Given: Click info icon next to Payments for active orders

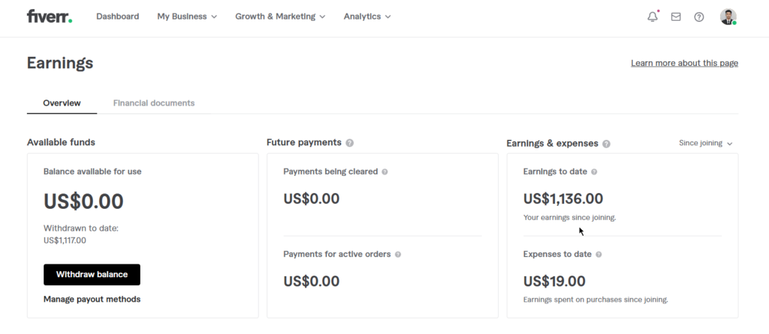Looking at the screenshot, I should [x=398, y=254].
